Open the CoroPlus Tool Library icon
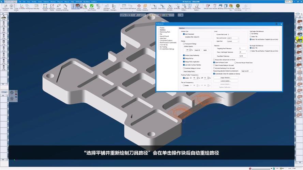 click(238, 7)
